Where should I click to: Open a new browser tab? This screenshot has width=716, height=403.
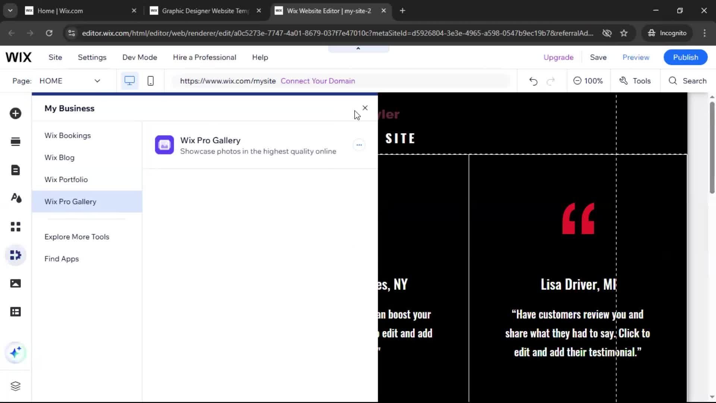click(402, 11)
